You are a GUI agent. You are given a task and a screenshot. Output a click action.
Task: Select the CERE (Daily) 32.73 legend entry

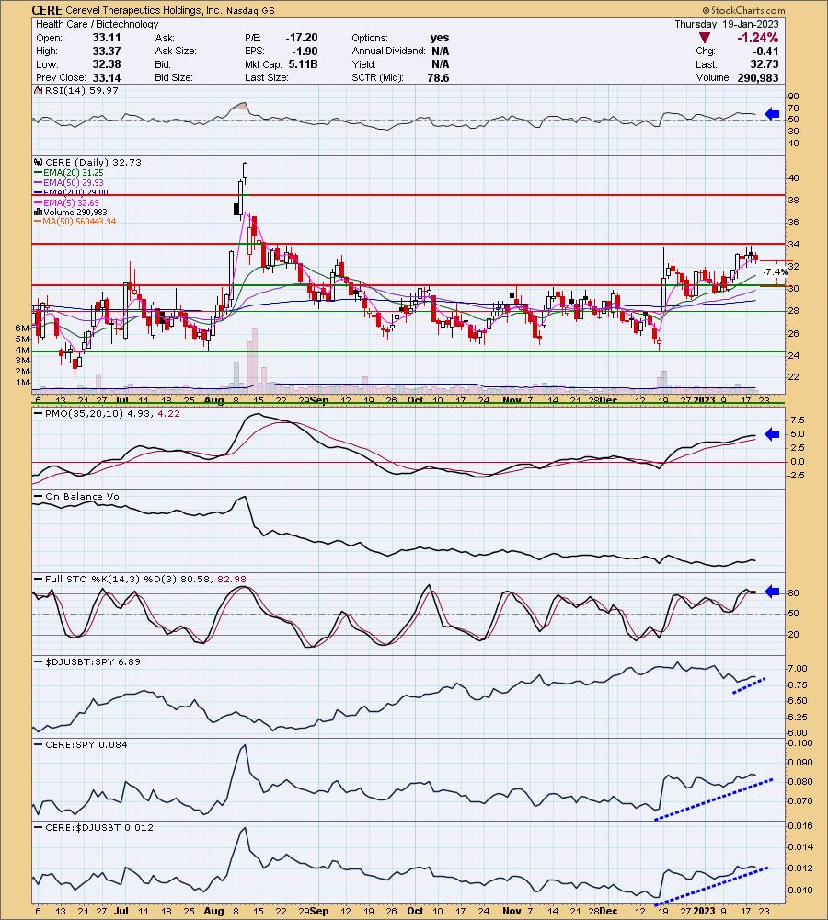click(93, 163)
